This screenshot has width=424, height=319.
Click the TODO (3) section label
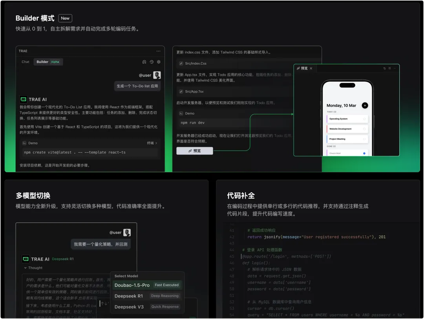click(x=331, y=112)
